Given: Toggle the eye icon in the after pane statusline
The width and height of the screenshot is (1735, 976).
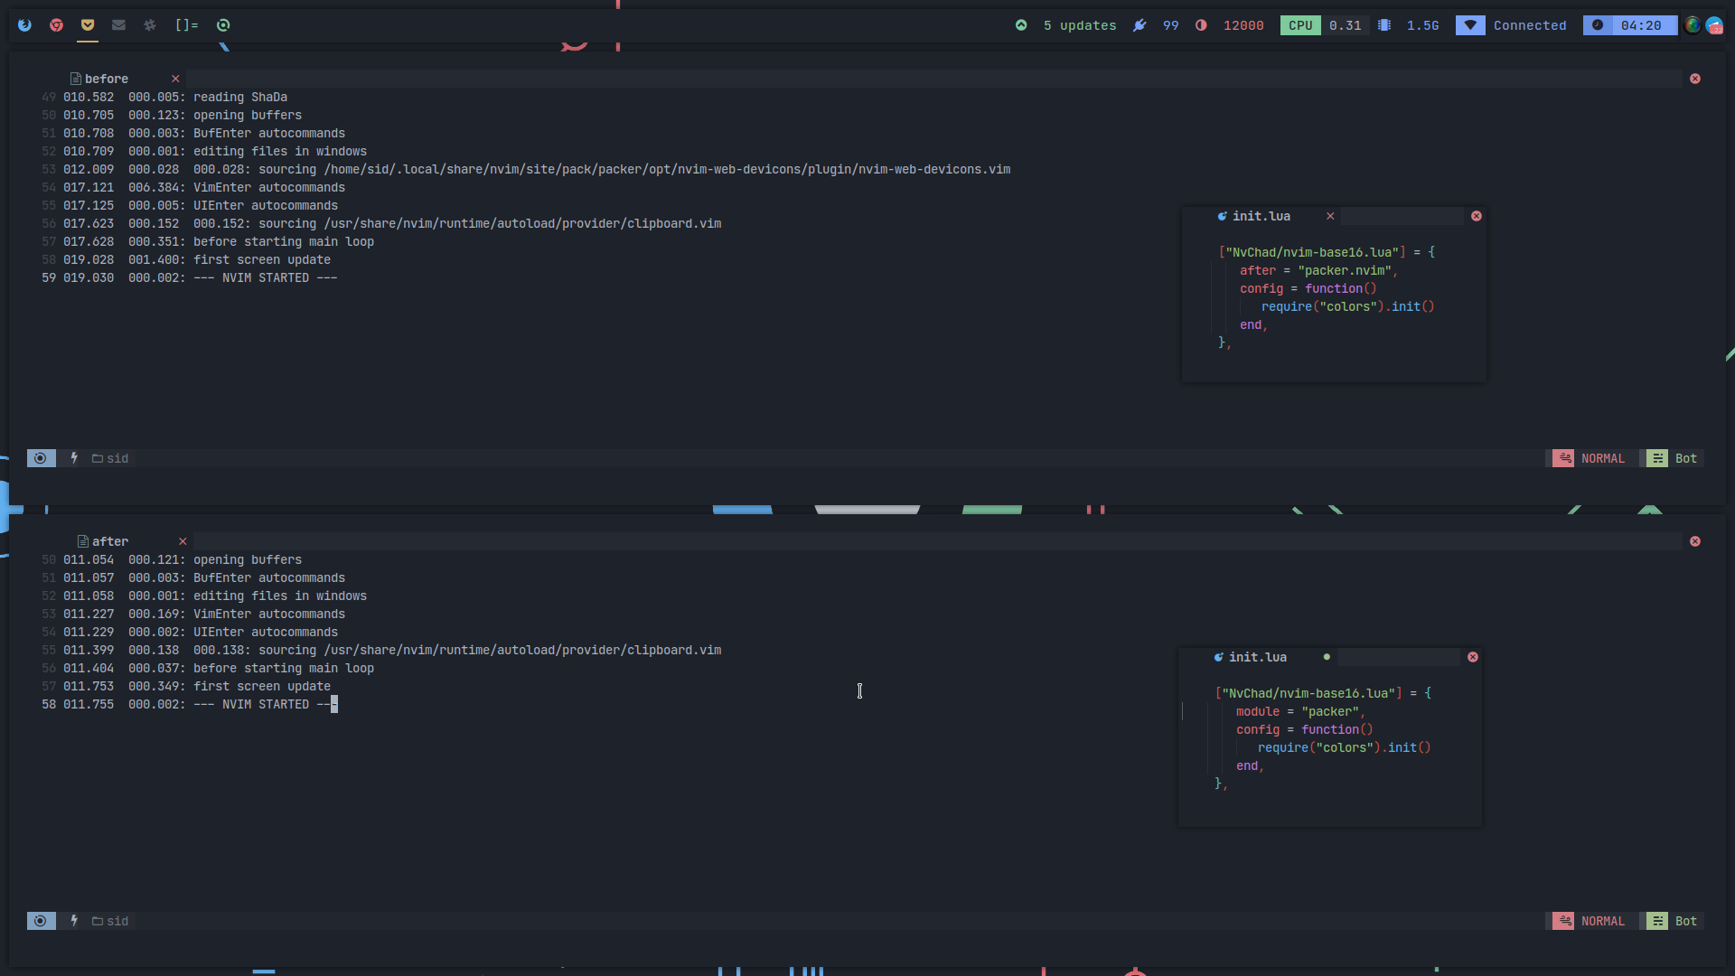Looking at the screenshot, I should click(41, 921).
